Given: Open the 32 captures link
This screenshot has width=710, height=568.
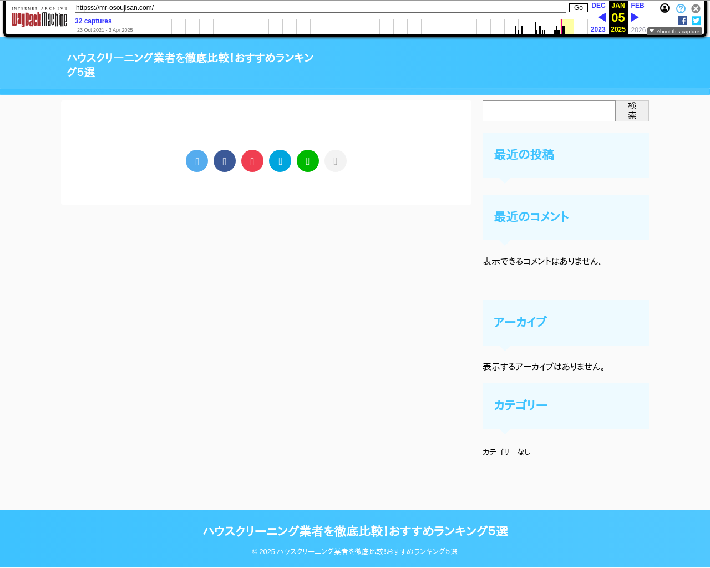Looking at the screenshot, I should click(93, 21).
